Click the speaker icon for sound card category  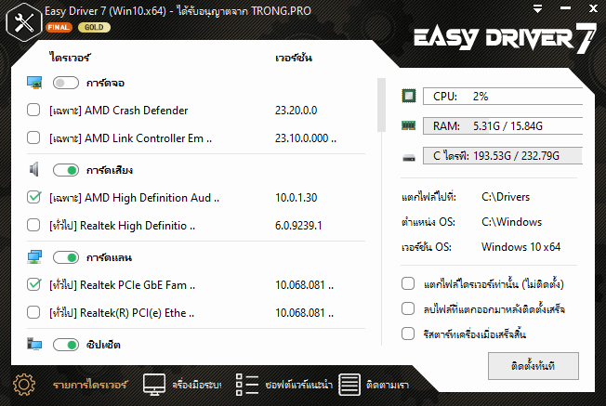[34, 169]
